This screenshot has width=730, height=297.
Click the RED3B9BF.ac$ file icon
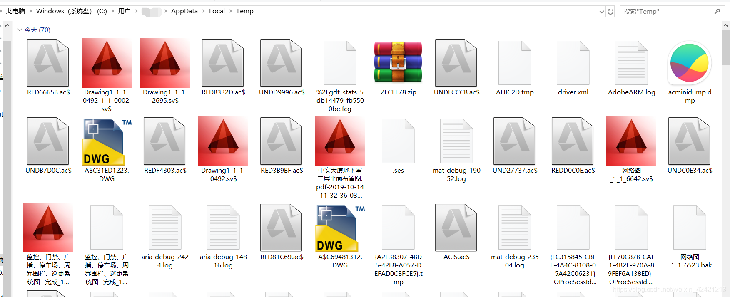tap(282, 141)
